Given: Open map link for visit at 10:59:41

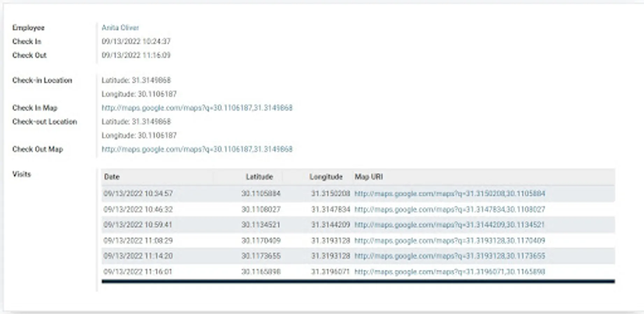Looking at the screenshot, I should tap(450, 225).
